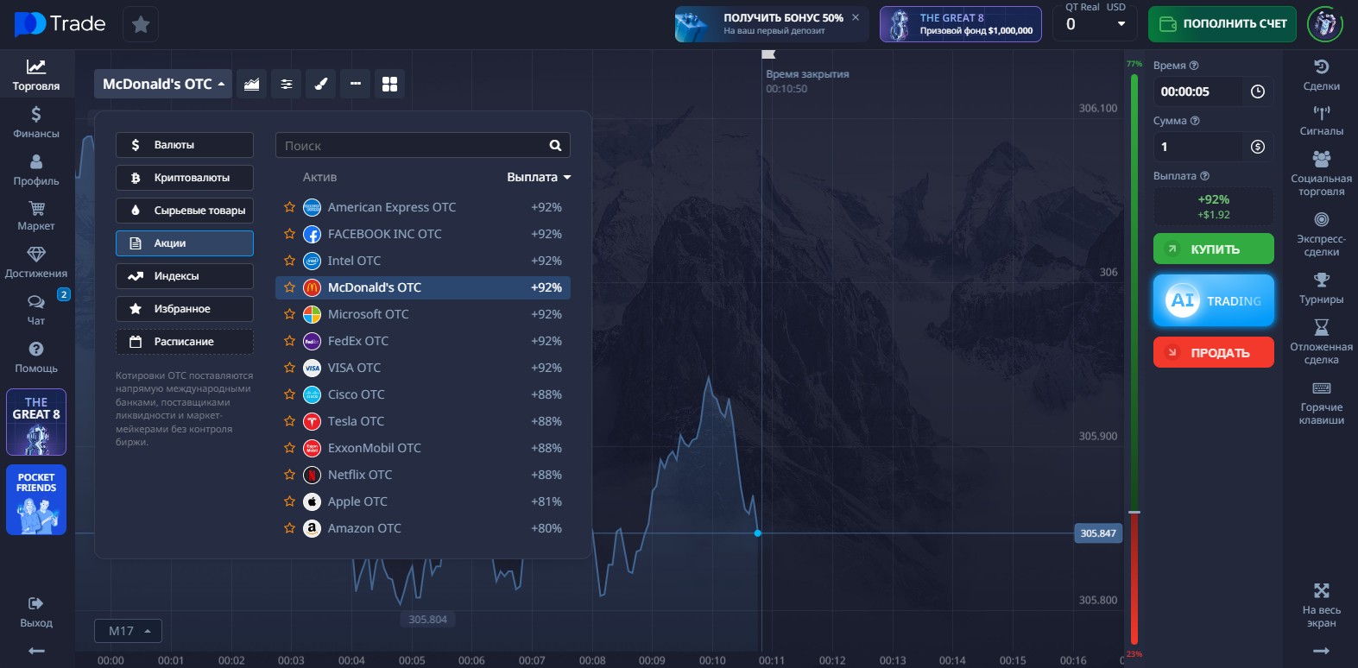The width and height of the screenshot is (1358, 668).
Task: Toggle favorite star for Intel OTC
Action: point(289,261)
